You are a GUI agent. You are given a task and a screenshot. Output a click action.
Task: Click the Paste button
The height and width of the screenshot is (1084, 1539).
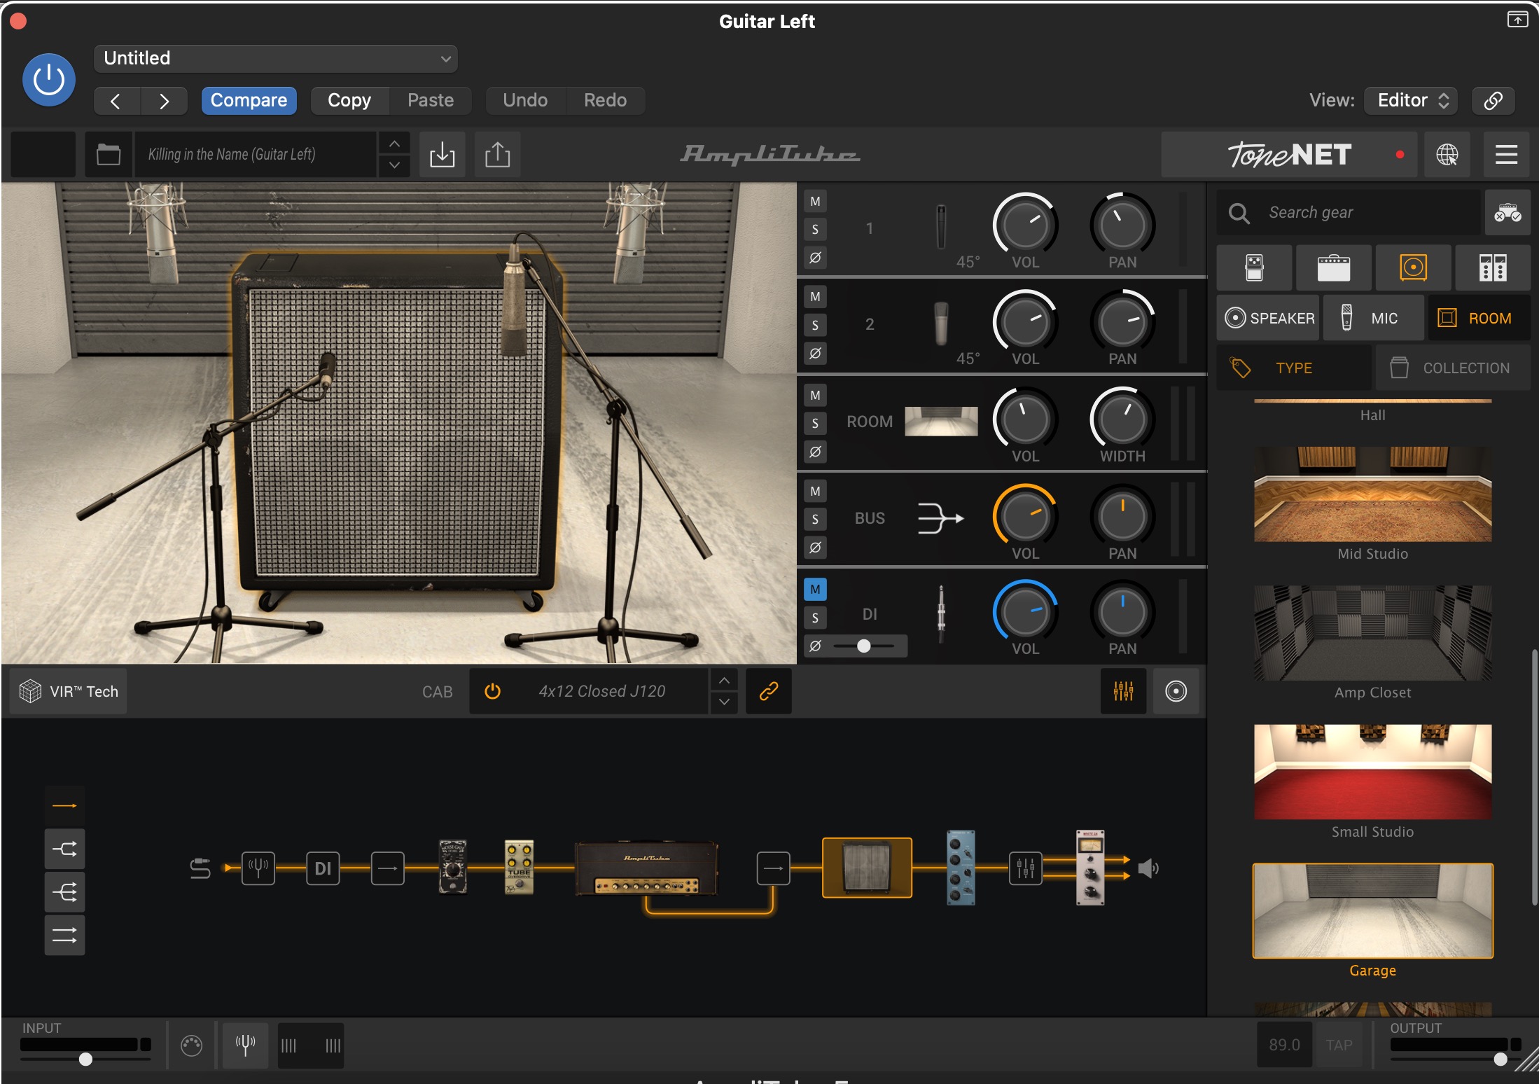point(431,100)
